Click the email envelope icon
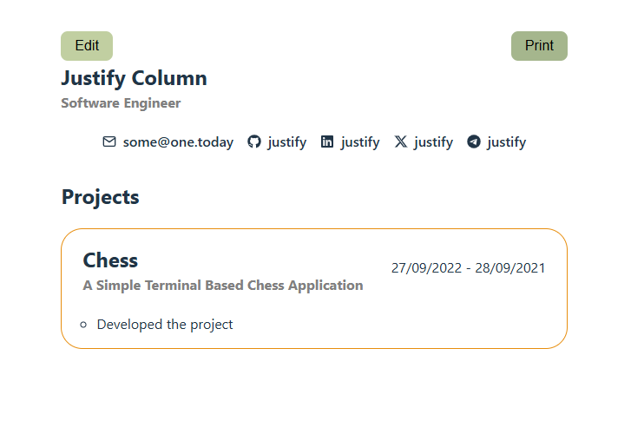This screenshot has height=421, width=631. coord(109,141)
